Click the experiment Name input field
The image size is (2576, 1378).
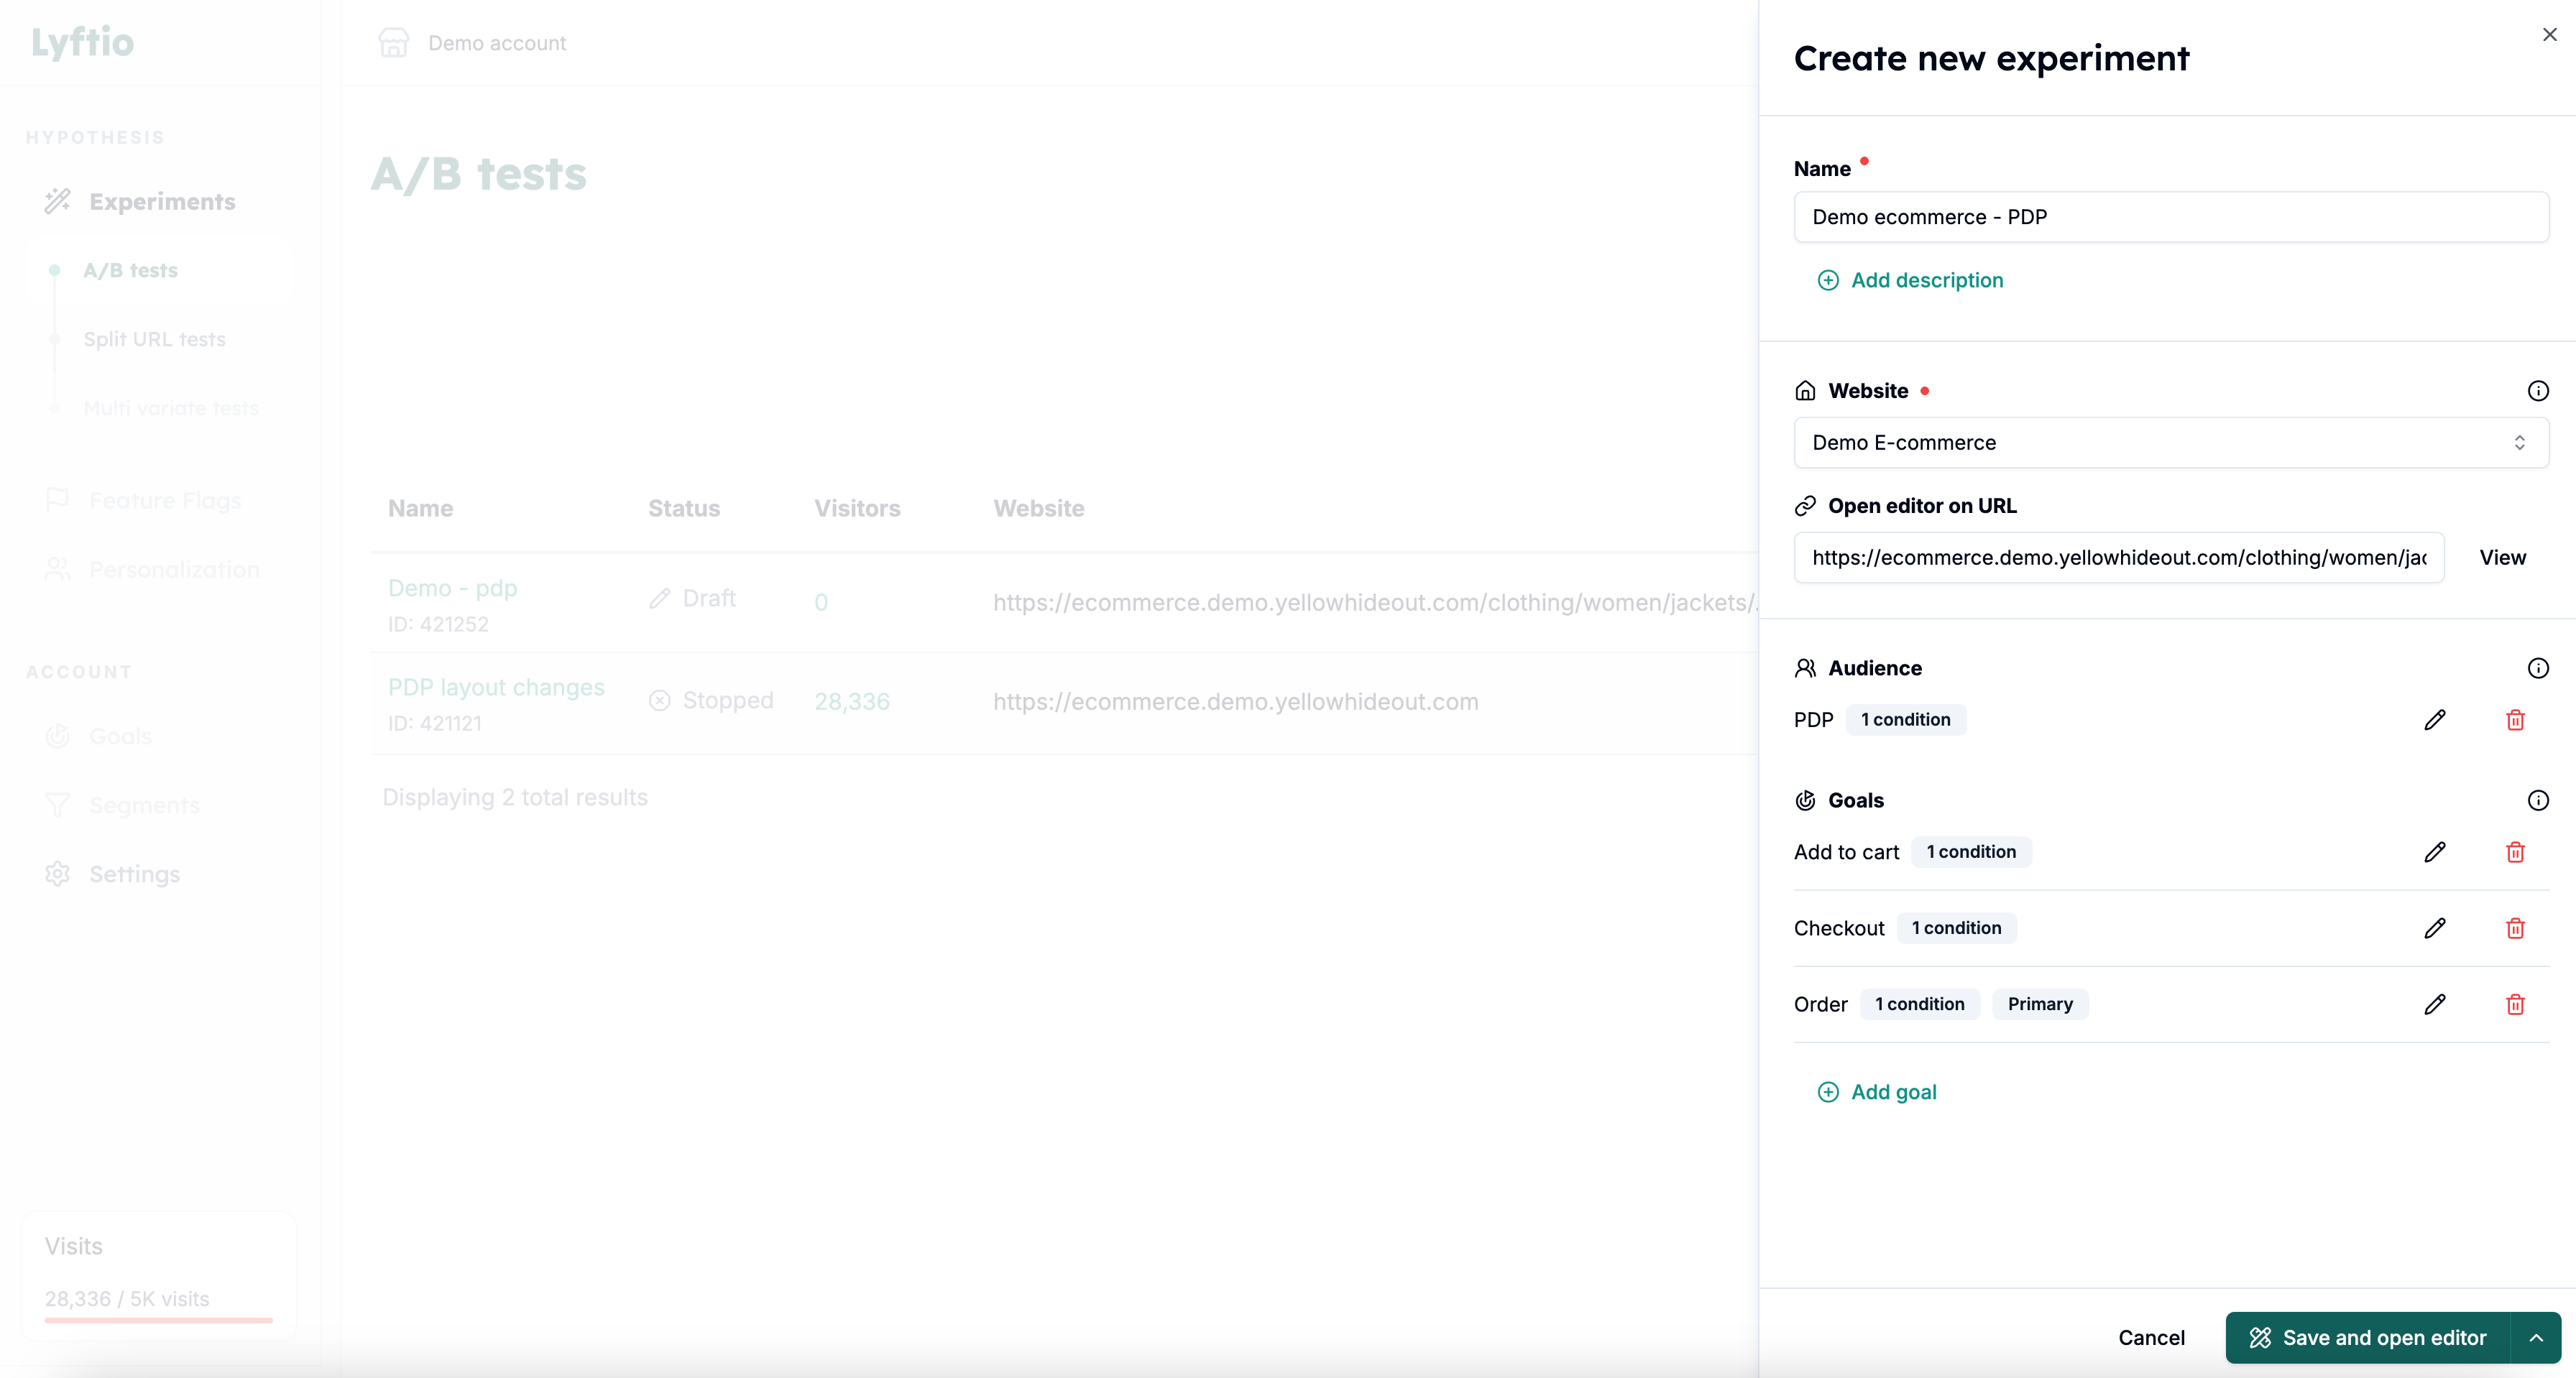click(2169, 217)
